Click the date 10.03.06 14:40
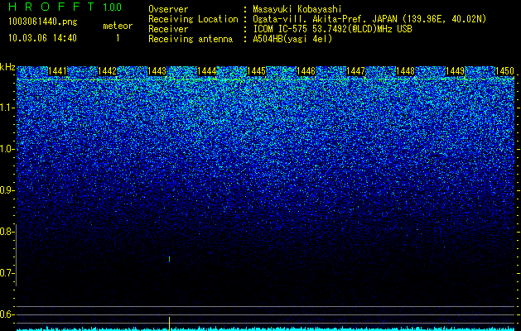The width and height of the screenshot is (521, 331). 42,38
